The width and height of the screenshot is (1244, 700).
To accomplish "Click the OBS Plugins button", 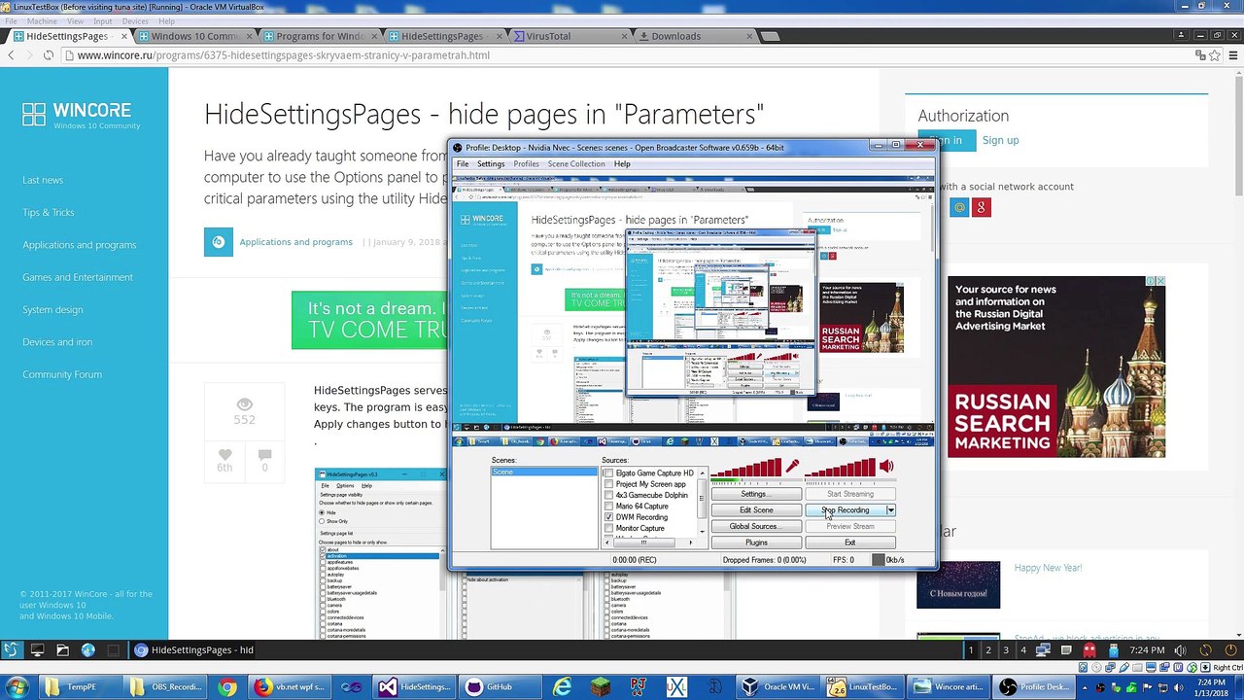I will tap(756, 542).
